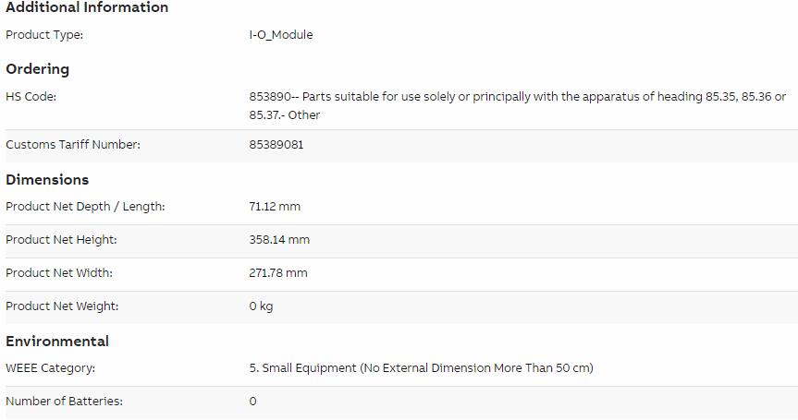Screen dimensions: 798x420
Task: Click the Ordering section heading
Action: click(x=37, y=69)
